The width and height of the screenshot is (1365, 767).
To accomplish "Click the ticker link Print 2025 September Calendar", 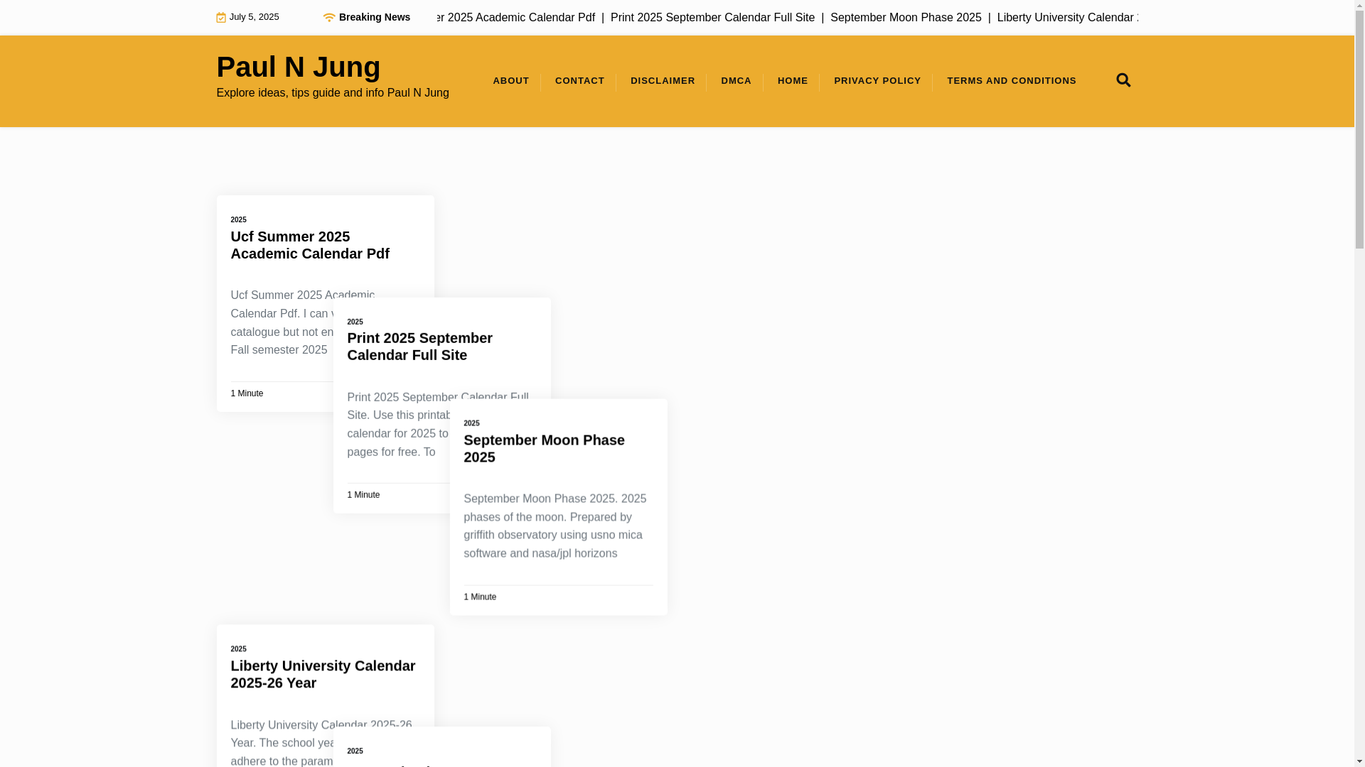I will coord(712,18).
